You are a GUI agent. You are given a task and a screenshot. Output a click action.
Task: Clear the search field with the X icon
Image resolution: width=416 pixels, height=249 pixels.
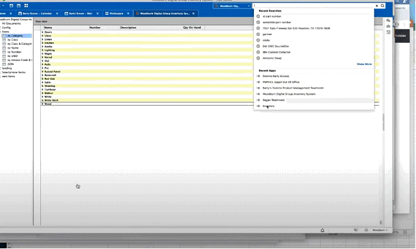click(376, 6)
